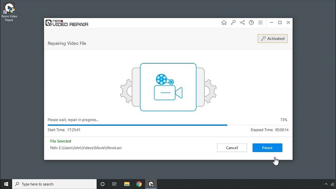Image resolution: width=336 pixels, height=189 pixels.
Task: Click the repair progress bar
Action: tap(168, 125)
